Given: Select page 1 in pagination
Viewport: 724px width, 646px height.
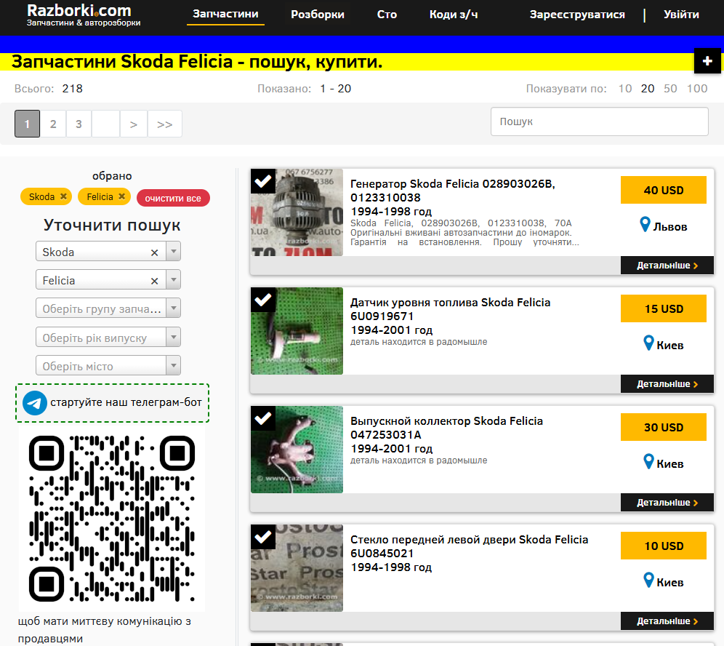Looking at the screenshot, I should pos(27,124).
